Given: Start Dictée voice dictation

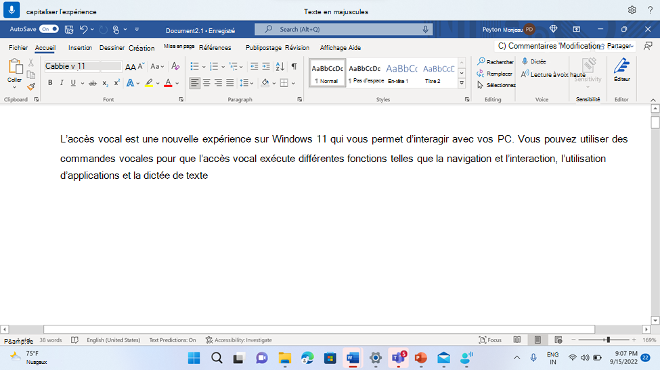Looking at the screenshot, I should (x=533, y=61).
